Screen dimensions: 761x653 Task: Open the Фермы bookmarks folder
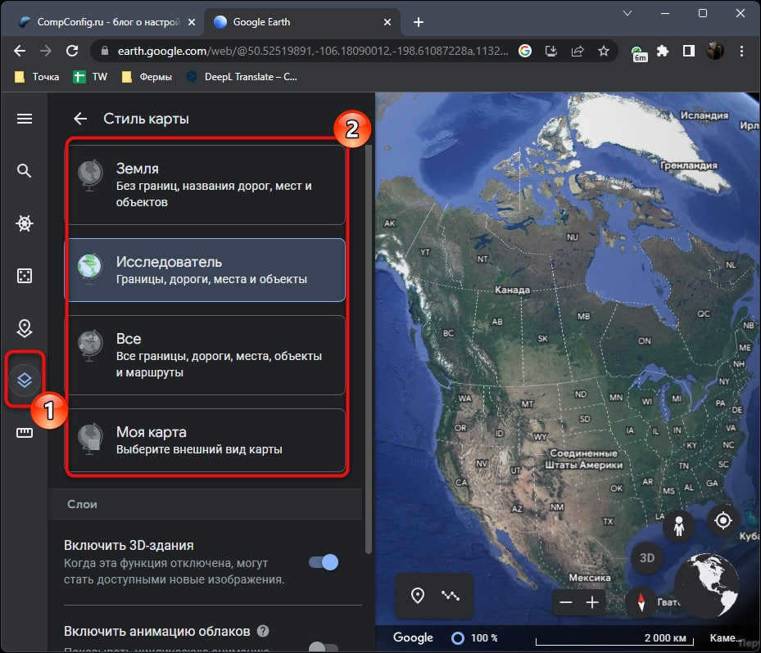point(147,77)
